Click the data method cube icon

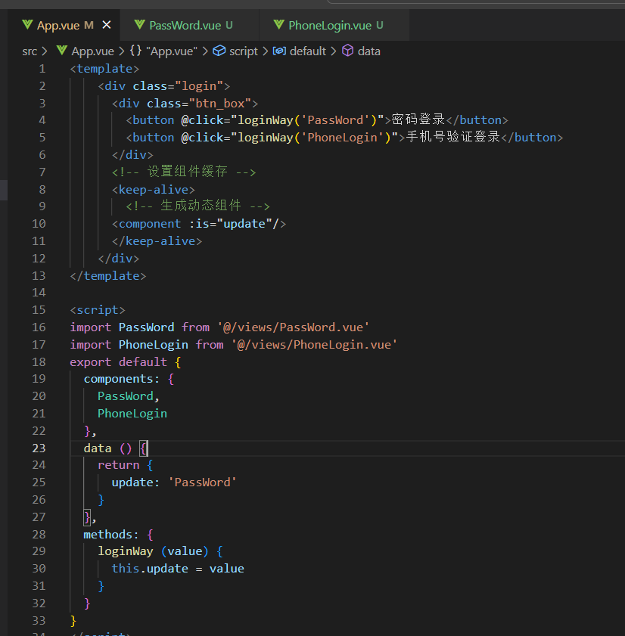pyautogui.click(x=348, y=51)
